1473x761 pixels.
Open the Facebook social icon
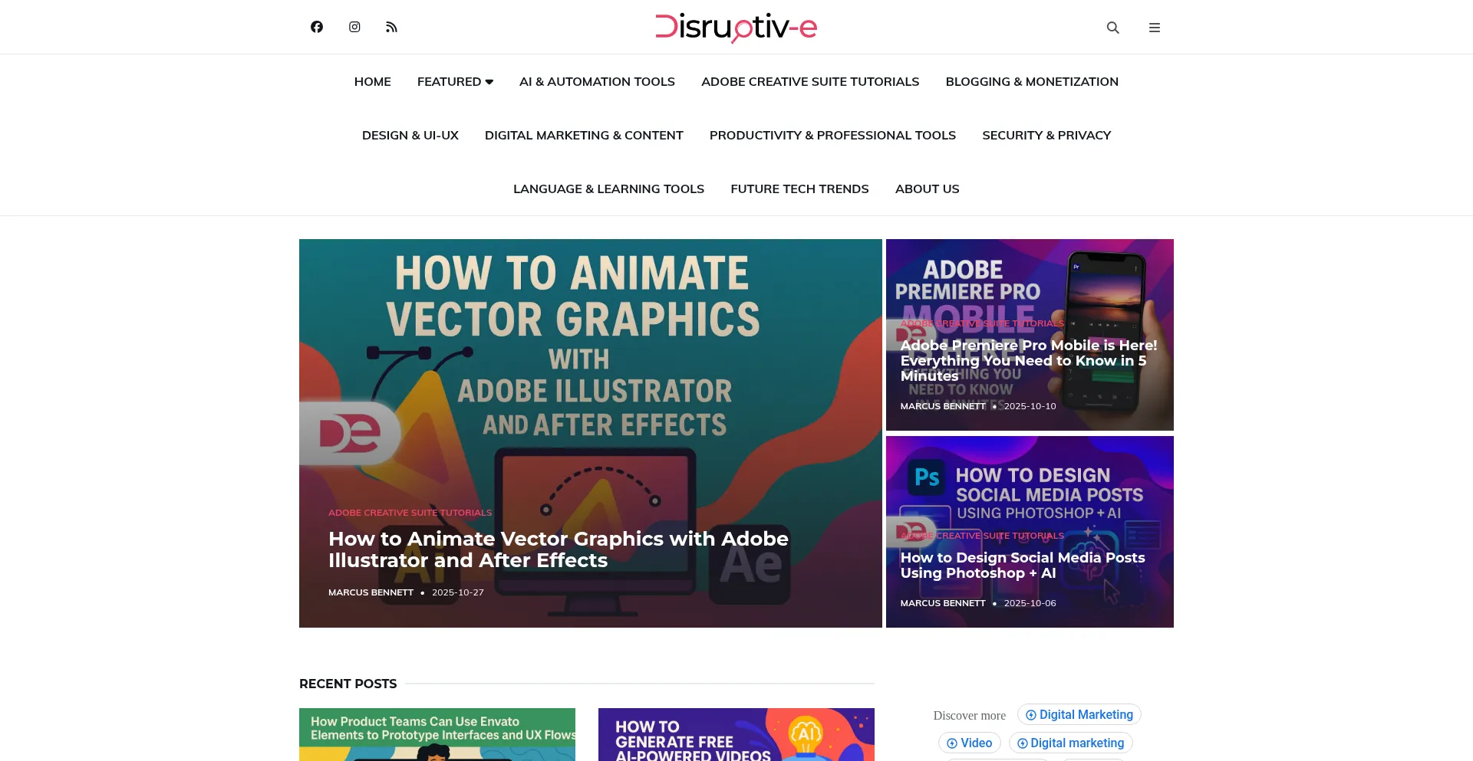[x=317, y=27]
